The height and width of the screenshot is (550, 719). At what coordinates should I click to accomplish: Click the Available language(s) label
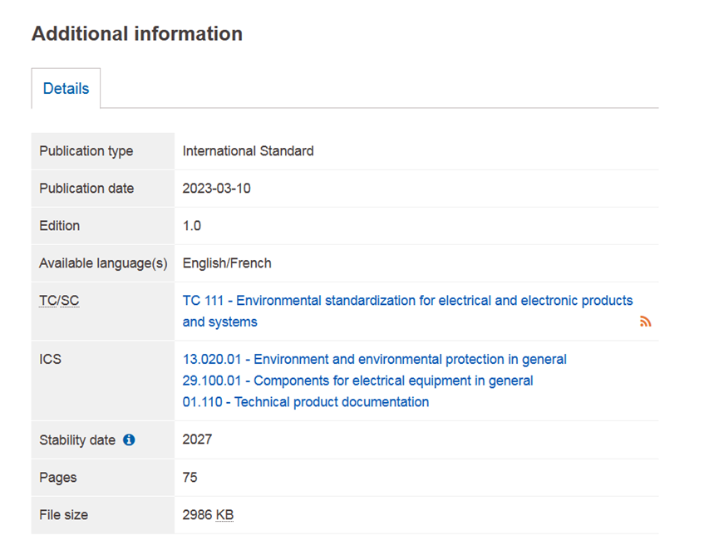point(103,263)
